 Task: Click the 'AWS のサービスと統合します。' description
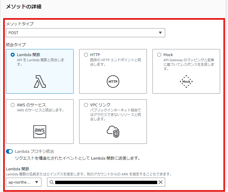pos(40,110)
